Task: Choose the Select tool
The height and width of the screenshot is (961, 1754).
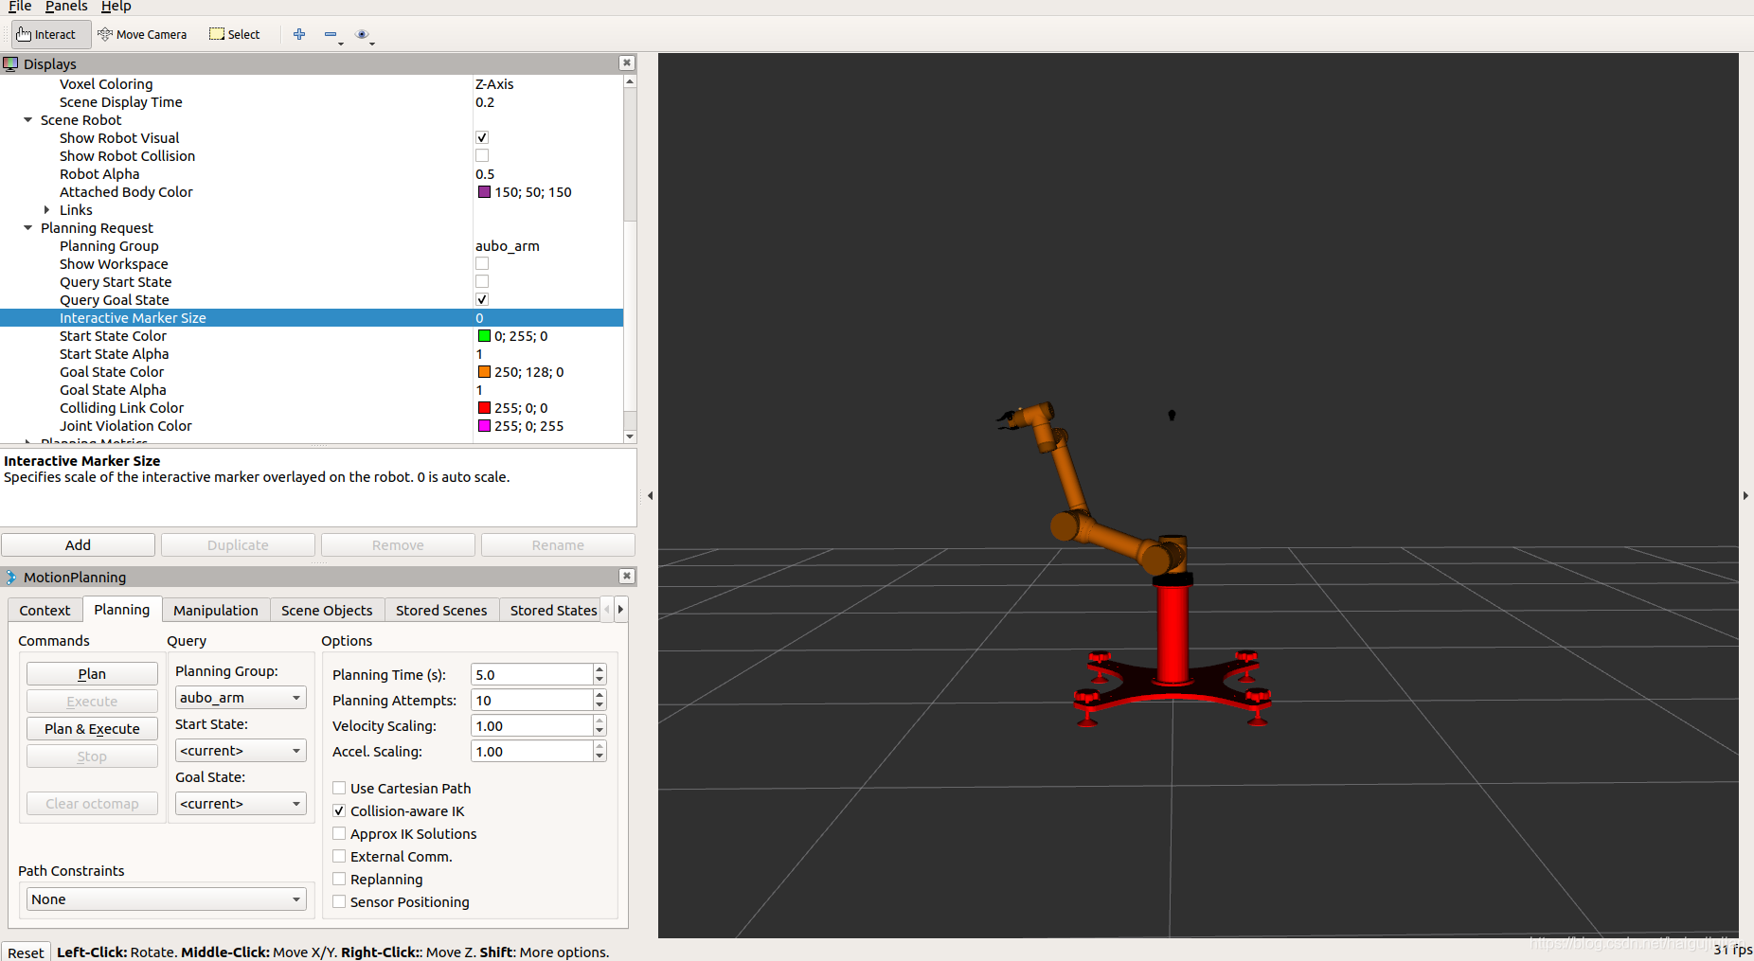Action: tap(234, 35)
